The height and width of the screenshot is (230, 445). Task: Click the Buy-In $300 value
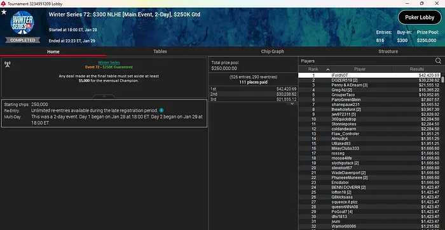click(x=402, y=40)
